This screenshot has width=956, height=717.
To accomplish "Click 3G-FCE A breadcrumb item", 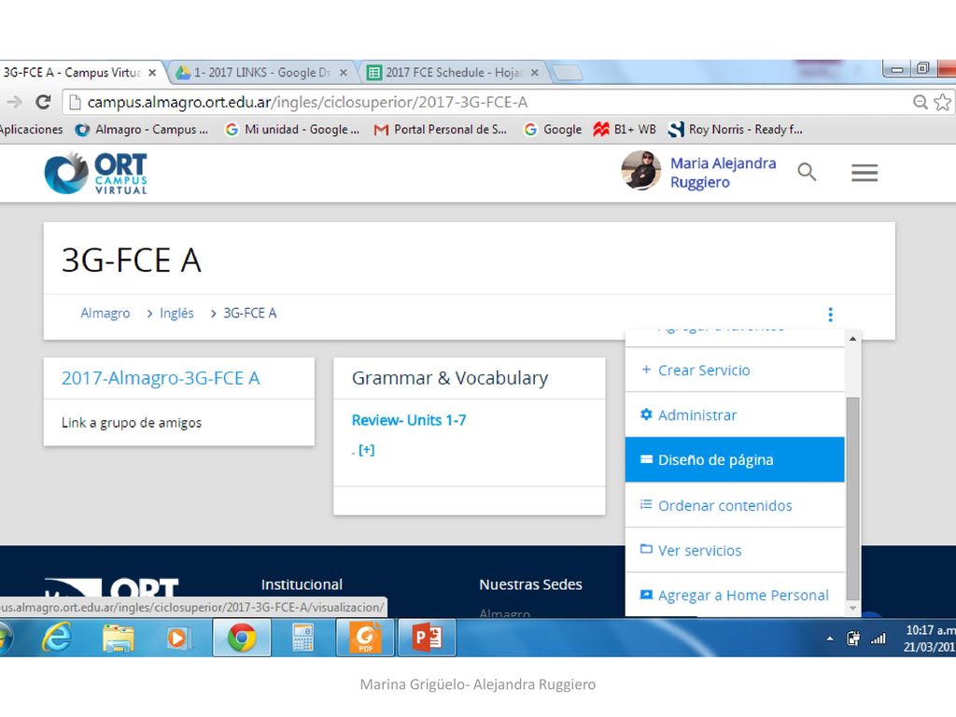I will pos(249,313).
